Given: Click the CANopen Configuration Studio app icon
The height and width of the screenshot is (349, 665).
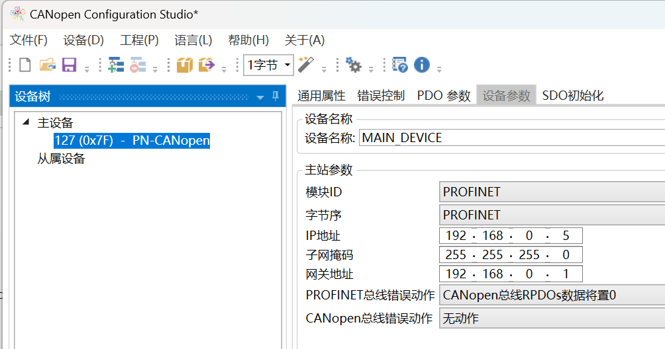Looking at the screenshot, I should (x=18, y=14).
